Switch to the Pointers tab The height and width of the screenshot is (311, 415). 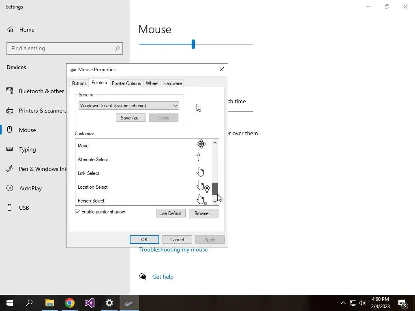(99, 83)
